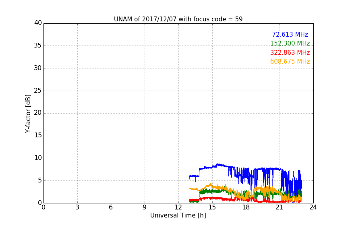Viewport: 348px width, 232px height.
Task: Click the y-axis tick label '5'
Action: click(40, 180)
